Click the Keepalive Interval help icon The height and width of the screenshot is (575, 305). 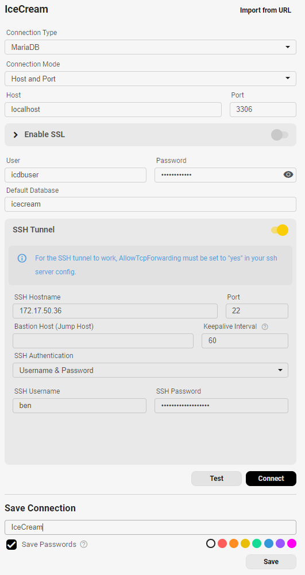(265, 327)
